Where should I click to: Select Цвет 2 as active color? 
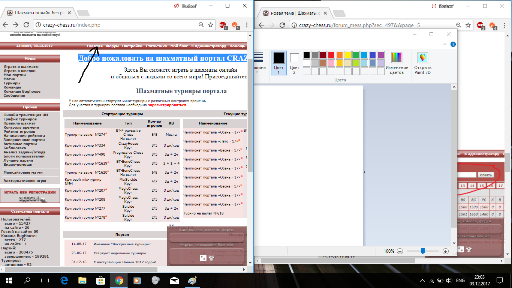click(x=295, y=62)
